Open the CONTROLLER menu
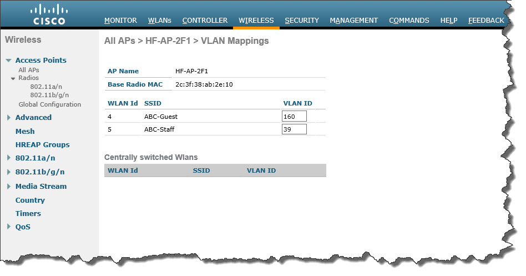 tap(205, 21)
